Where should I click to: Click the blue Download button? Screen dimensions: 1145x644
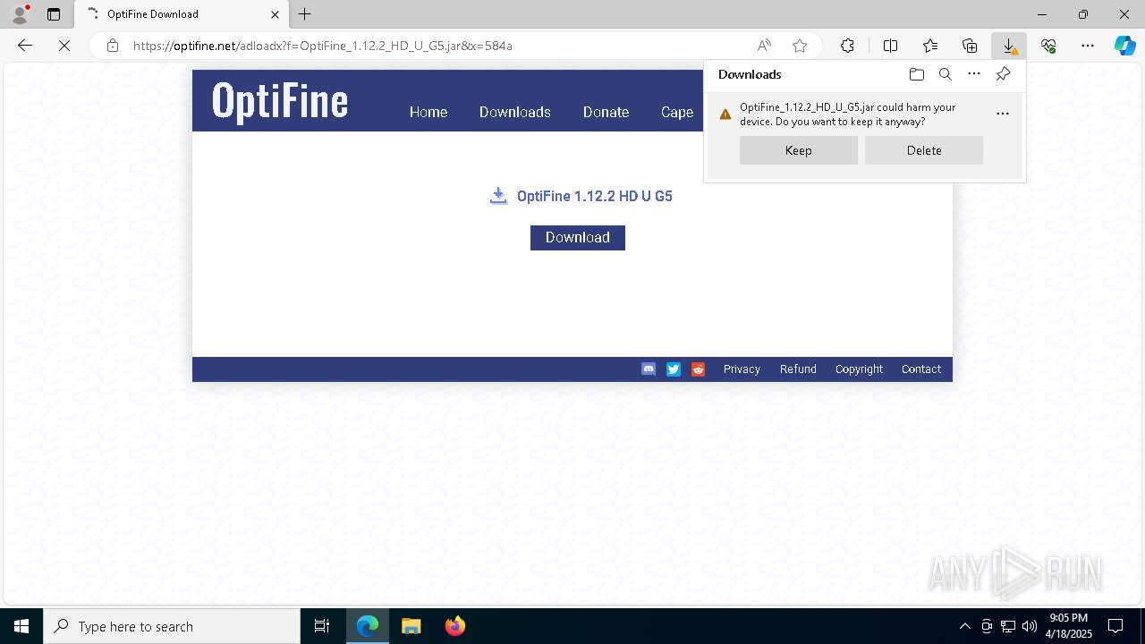(578, 237)
